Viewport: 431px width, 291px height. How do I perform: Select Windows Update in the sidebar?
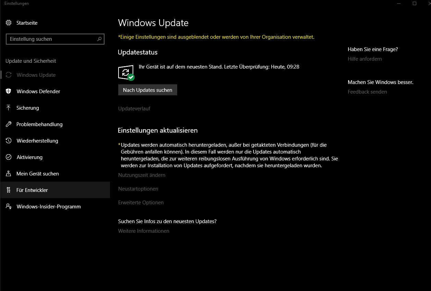(55, 75)
